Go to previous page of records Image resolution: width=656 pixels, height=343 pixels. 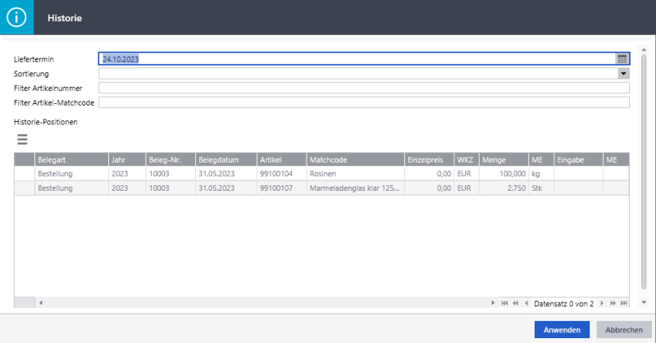point(516,304)
